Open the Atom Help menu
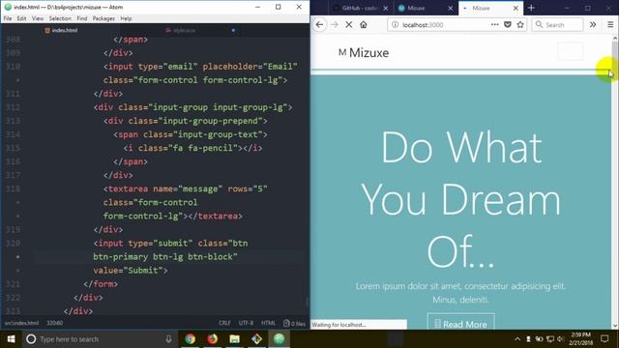 coord(126,18)
